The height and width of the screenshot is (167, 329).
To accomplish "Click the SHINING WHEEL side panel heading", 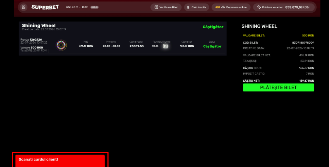I will [259, 26].
